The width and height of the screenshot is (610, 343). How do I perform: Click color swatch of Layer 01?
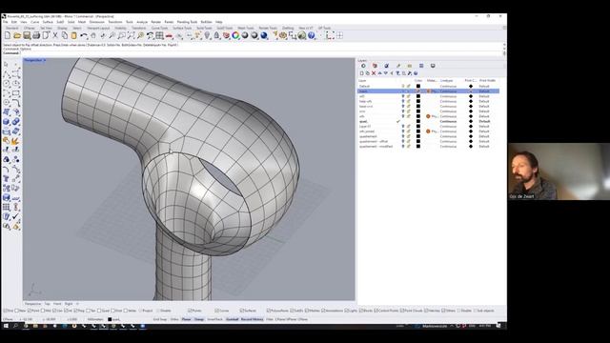(418, 127)
